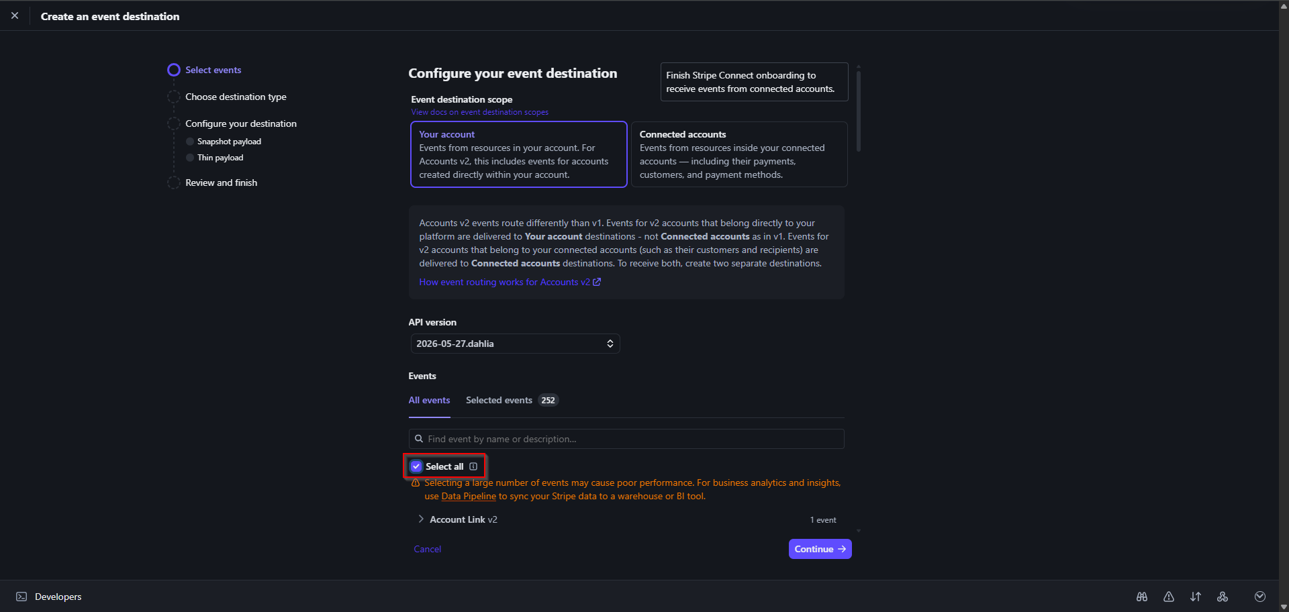The image size is (1289, 612).
Task: Open the Developers terminal icon
Action: (x=21, y=597)
